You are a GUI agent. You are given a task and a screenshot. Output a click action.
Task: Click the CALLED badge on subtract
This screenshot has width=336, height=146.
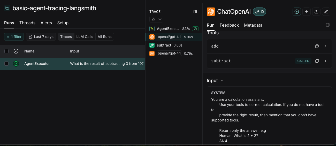point(303,61)
